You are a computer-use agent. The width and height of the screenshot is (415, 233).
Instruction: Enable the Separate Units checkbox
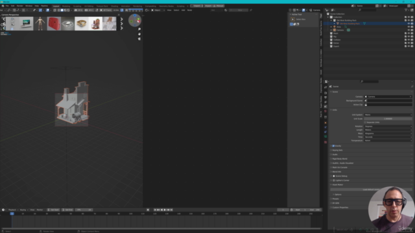coord(365,122)
